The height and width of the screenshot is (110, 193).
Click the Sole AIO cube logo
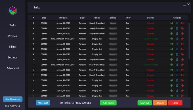click(x=12, y=11)
